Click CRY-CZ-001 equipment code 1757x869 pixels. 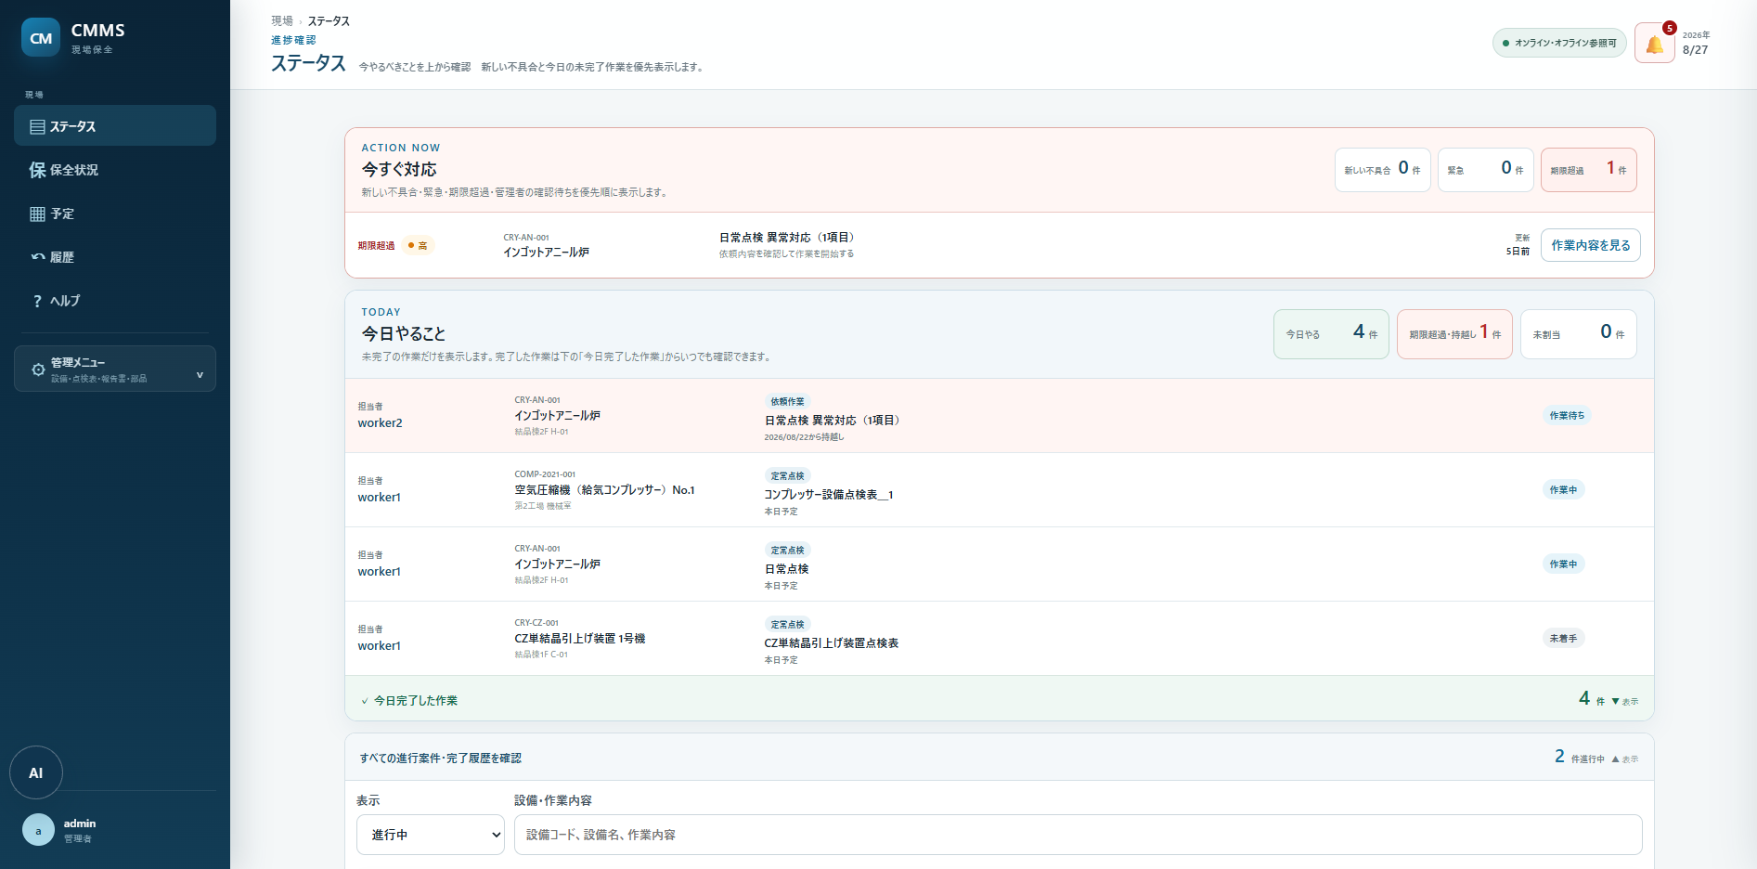(536, 623)
